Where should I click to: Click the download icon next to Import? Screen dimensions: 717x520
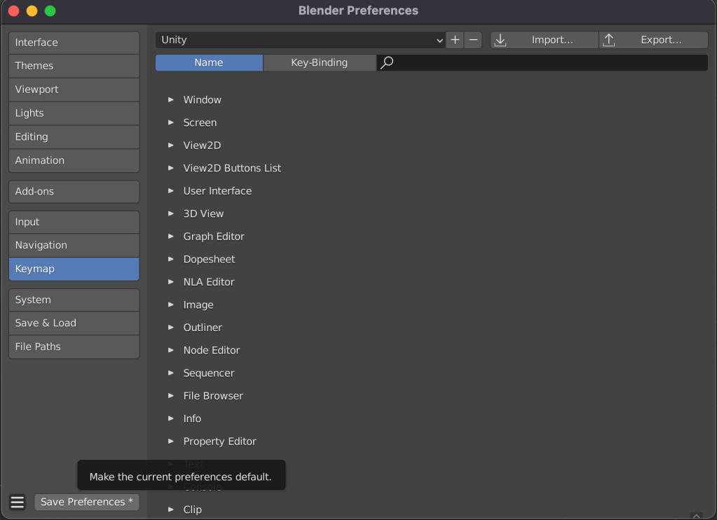(x=500, y=40)
